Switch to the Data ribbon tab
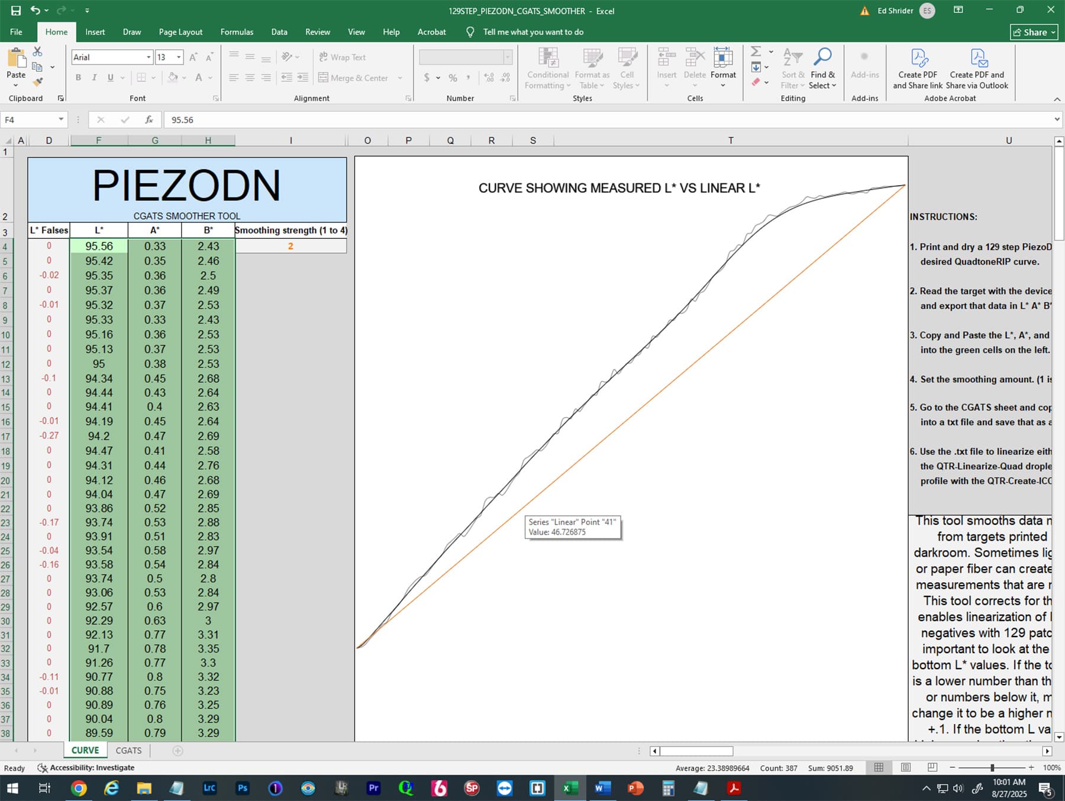Image resolution: width=1065 pixels, height=801 pixels. pyautogui.click(x=279, y=32)
